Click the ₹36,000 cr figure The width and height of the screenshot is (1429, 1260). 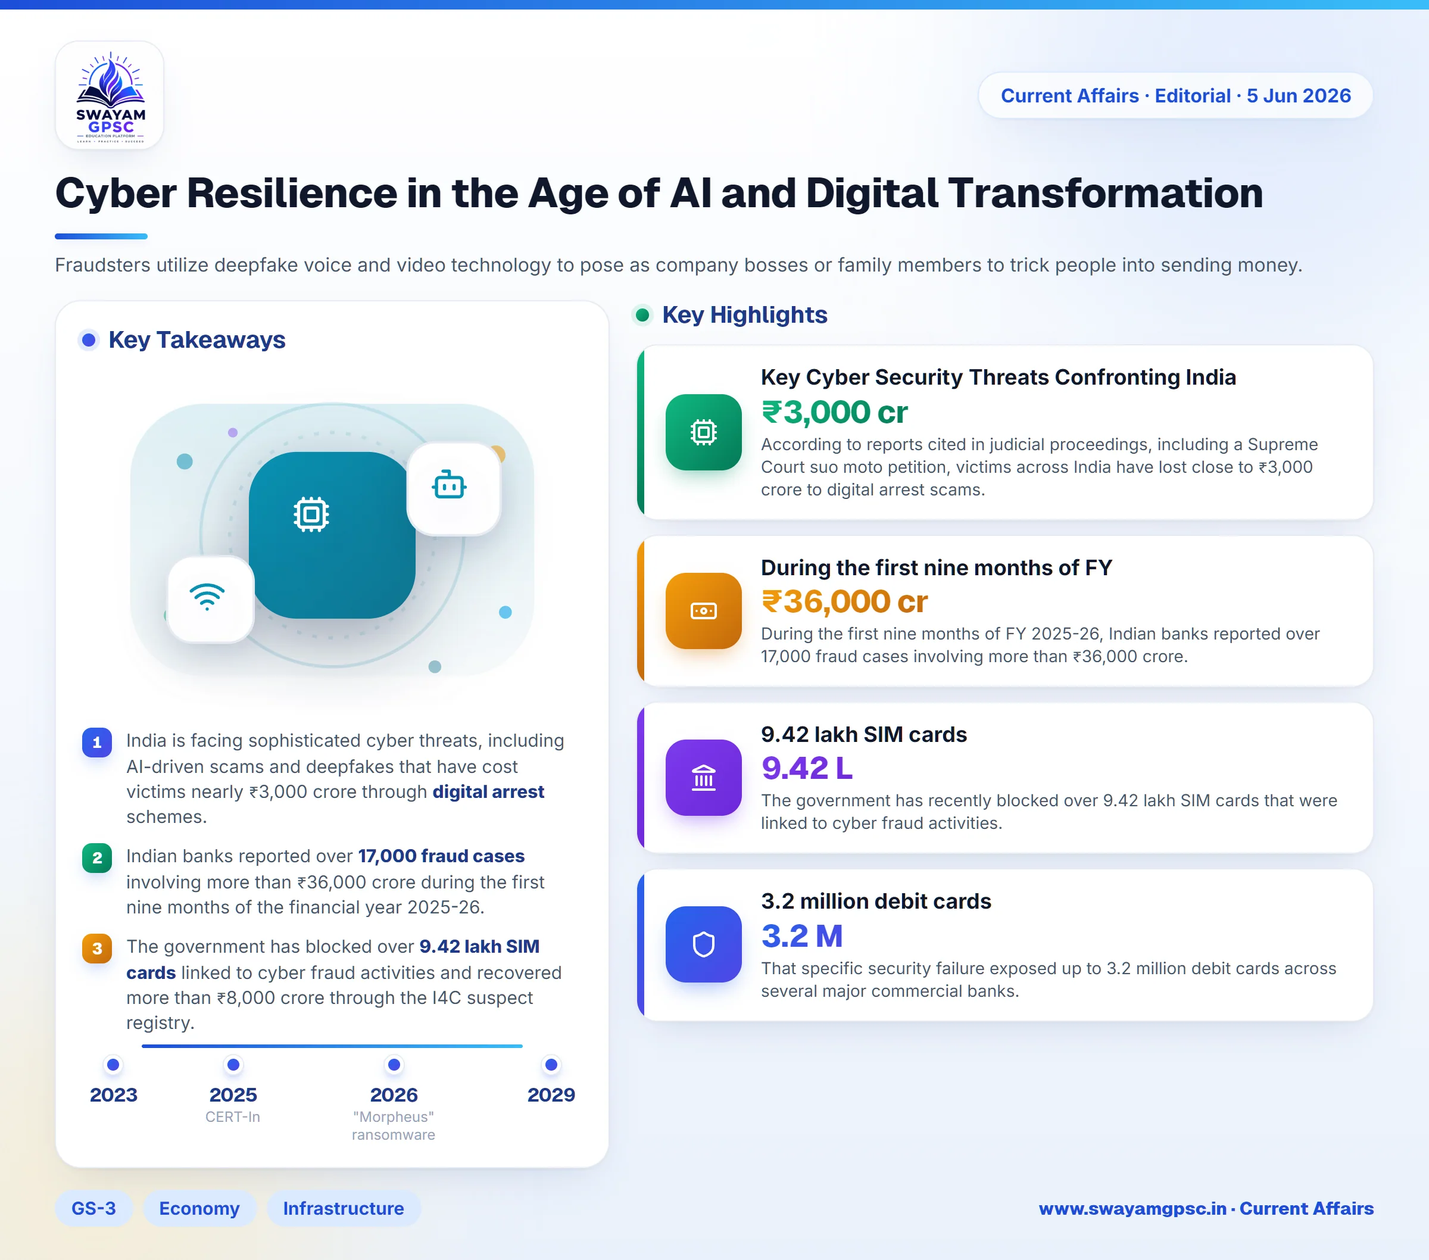[844, 601]
